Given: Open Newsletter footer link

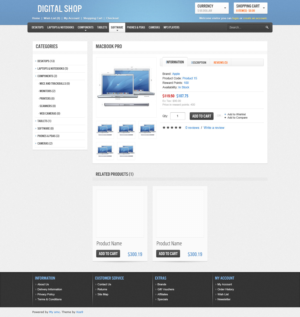Looking at the screenshot, I should pyautogui.click(x=224, y=299).
